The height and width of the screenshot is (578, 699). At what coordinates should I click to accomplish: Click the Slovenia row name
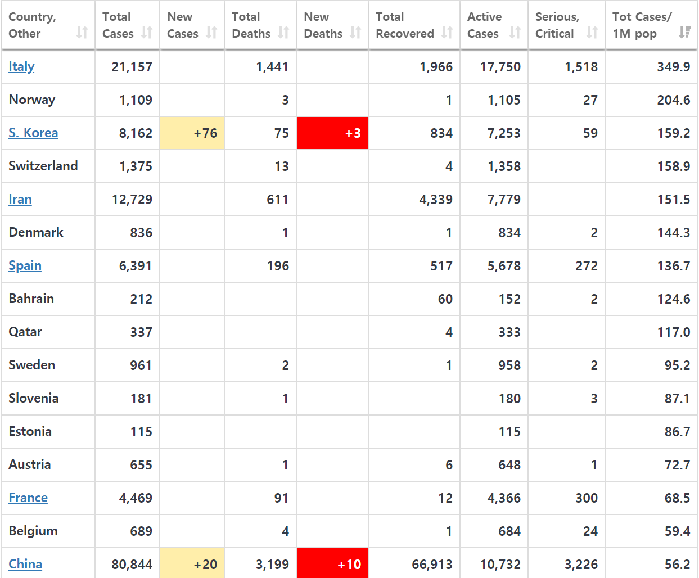click(34, 398)
